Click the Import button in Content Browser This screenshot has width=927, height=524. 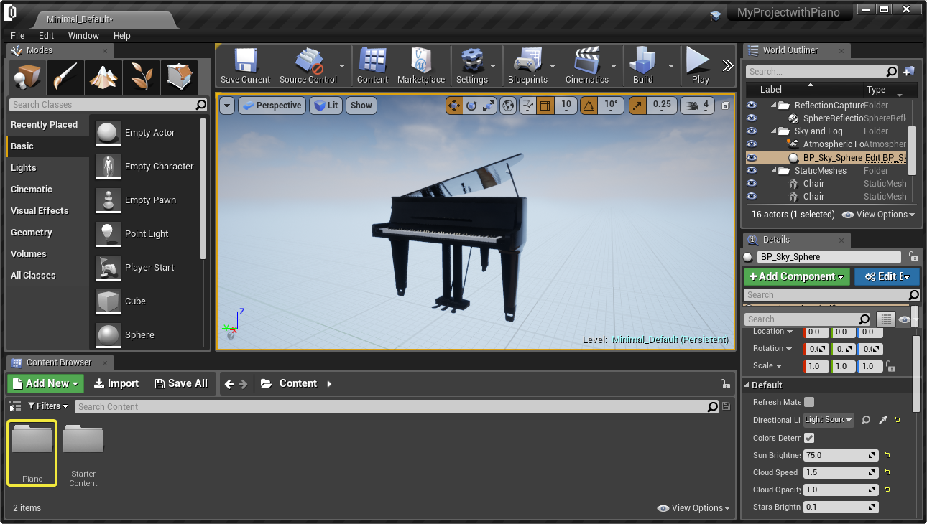116,383
